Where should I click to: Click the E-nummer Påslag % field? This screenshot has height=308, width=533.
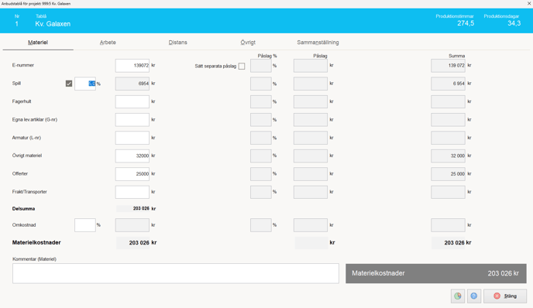click(x=261, y=66)
